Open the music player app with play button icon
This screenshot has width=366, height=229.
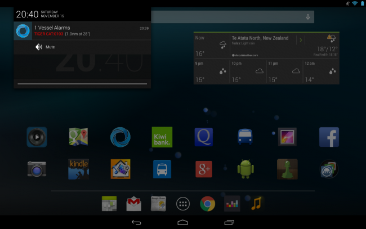coord(37,137)
